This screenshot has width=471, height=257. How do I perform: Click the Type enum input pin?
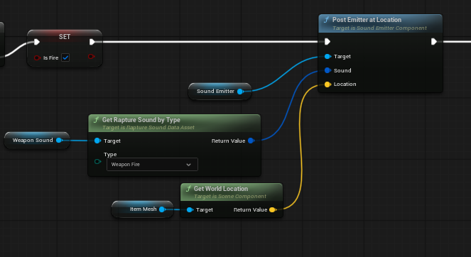pyautogui.click(x=97, y=162)
